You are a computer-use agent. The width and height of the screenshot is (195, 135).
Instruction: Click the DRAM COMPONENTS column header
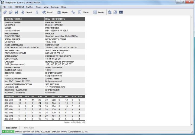click(65, 19)
